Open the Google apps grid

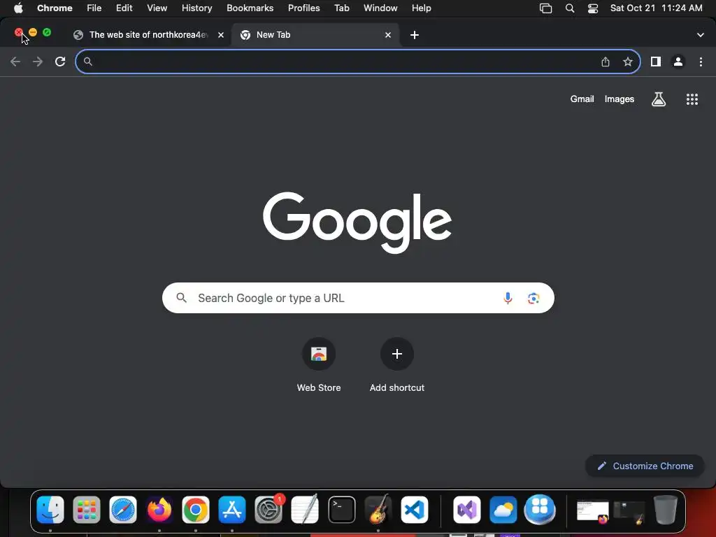point(692,99)
